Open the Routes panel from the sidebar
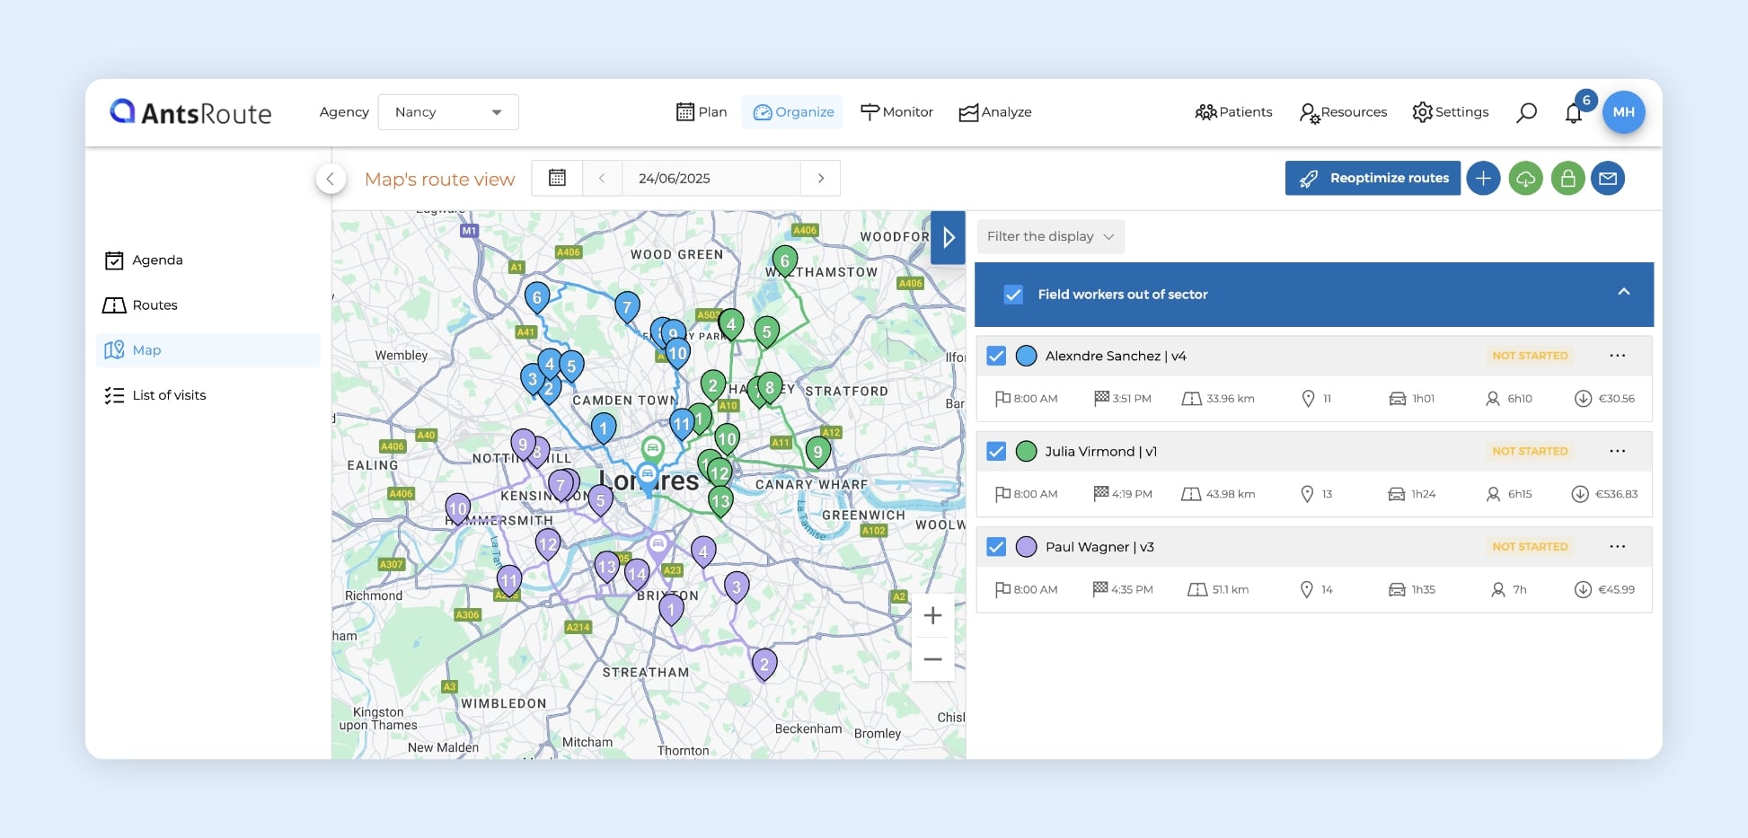The image size is (1748, 838). click(x=115, y=305)
